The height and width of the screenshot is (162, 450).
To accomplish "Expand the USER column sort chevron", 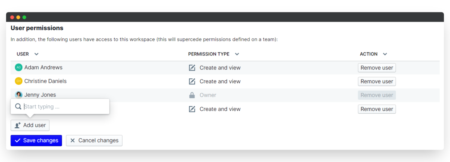I will [x=36, y=54].
